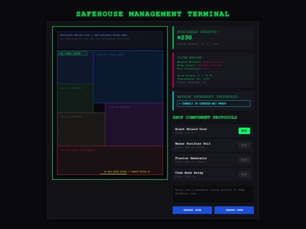The width and height of the screenshot is (306, 229).
Task: Connect to Courier-Net Proxy
Action: (x=214, y=103)
